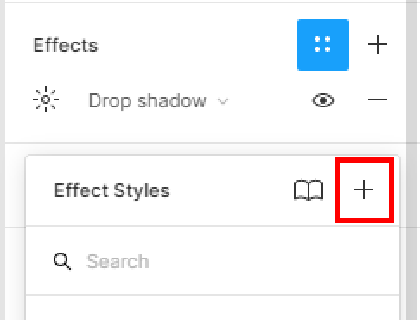This screenshot has height=320, width=420.
Task: Click the magnifier search icon
Action: [x=62, y=261]
